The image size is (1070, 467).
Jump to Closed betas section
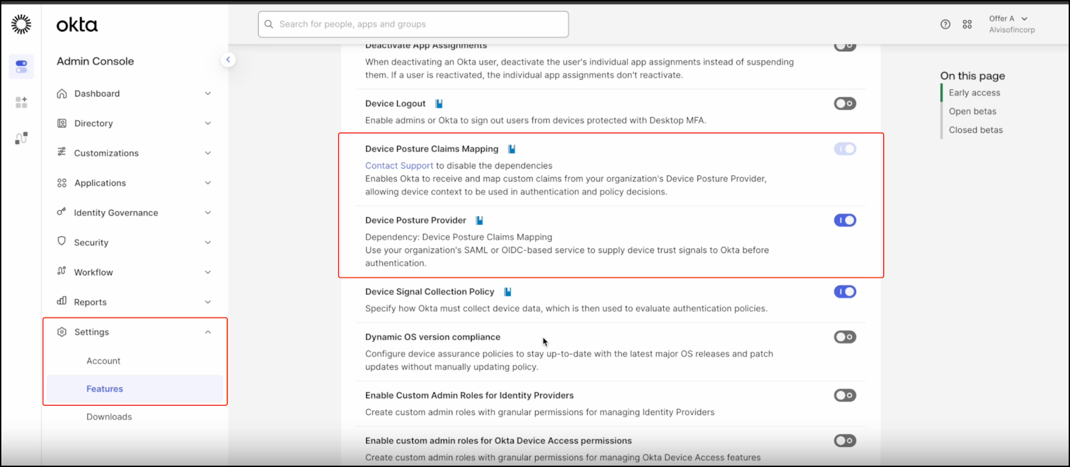coord(976,130)
